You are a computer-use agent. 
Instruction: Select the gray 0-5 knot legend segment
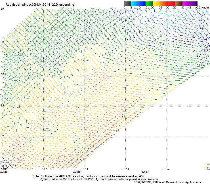127,3
